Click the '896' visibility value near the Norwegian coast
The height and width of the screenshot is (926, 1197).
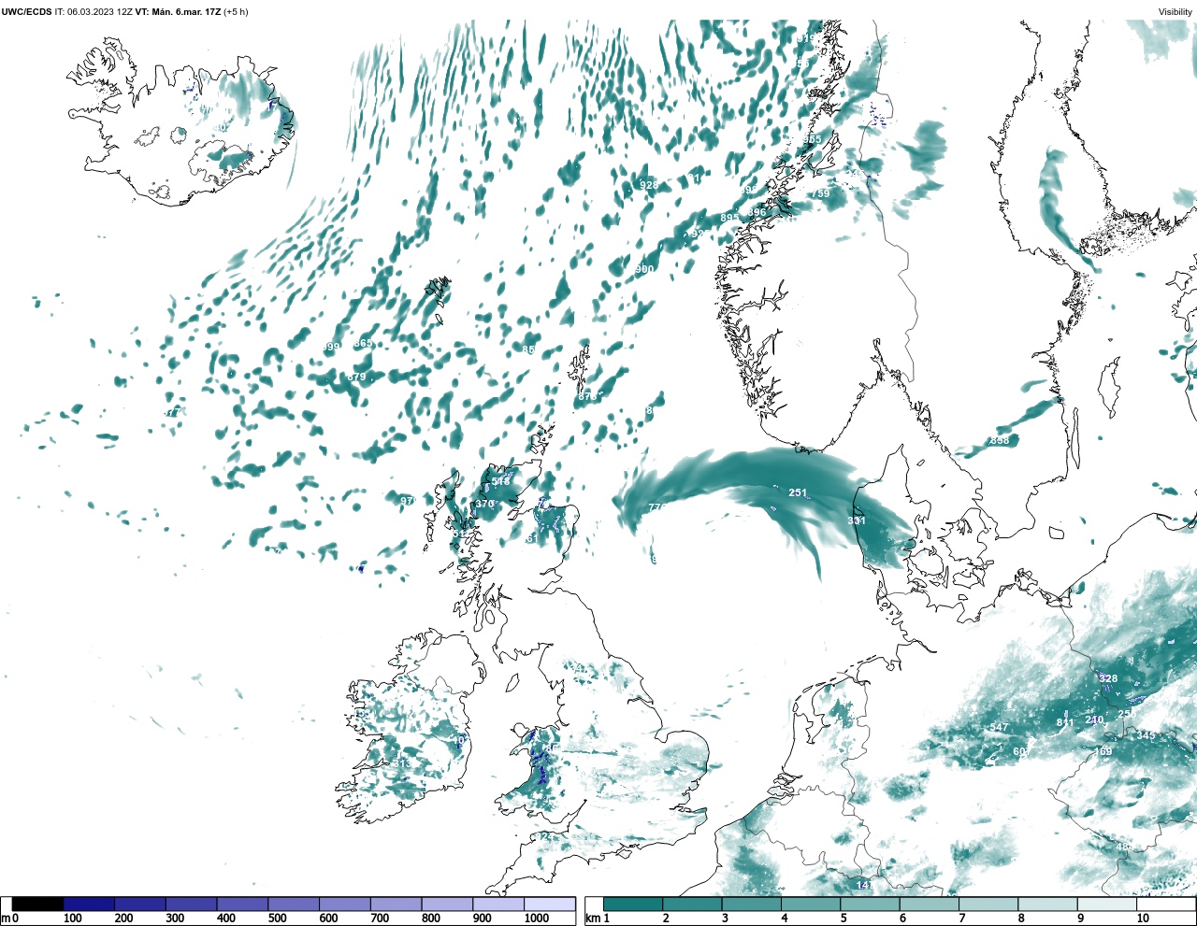point(757,213)
